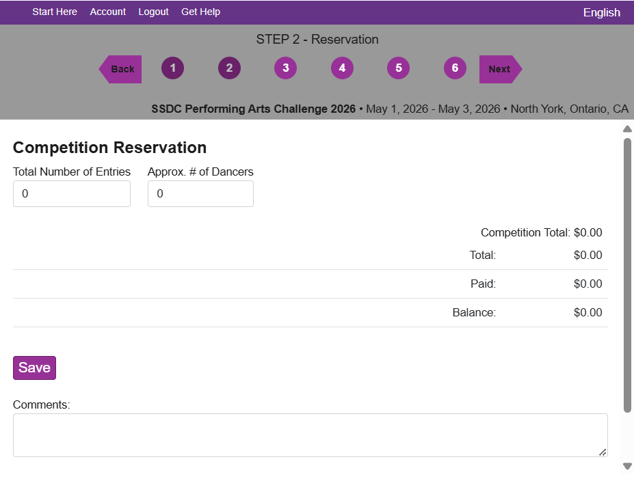Click the scroll down arrow
Image resolution: width=634 pixels, height=494 pixels.
click(627, 466)
